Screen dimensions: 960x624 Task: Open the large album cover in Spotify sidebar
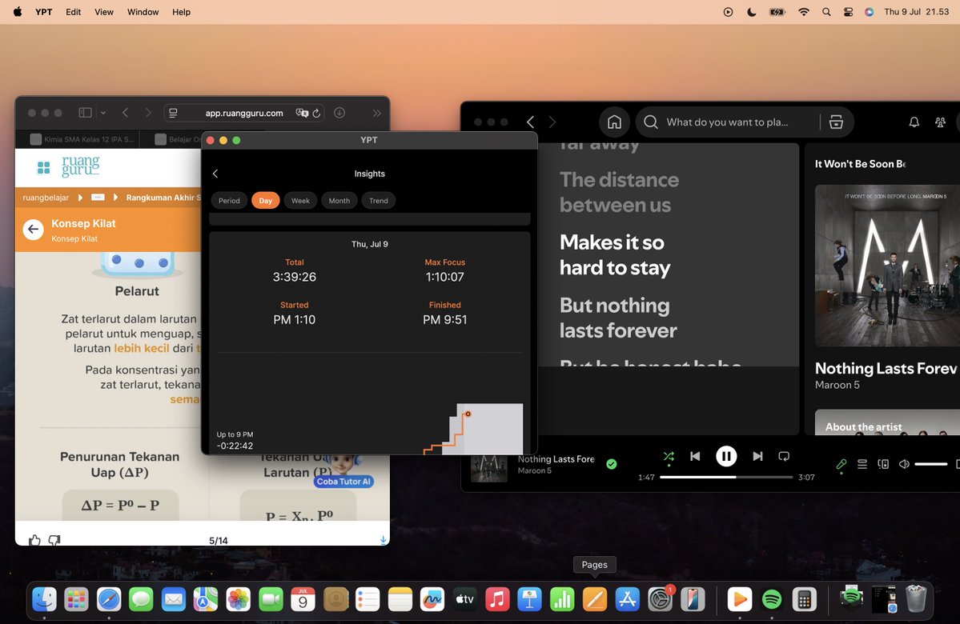pos(887,266)
